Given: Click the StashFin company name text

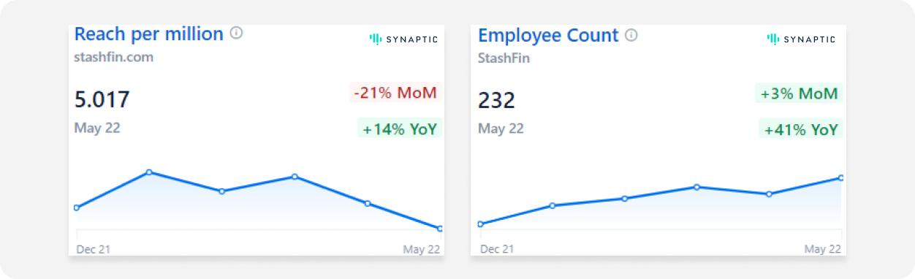Looking at the screenshot, I should 504,58.
